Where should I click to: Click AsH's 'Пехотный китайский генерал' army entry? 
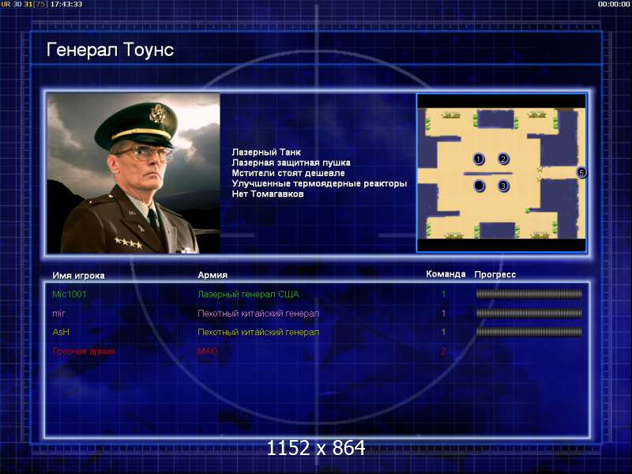click(x=258, y=332)
